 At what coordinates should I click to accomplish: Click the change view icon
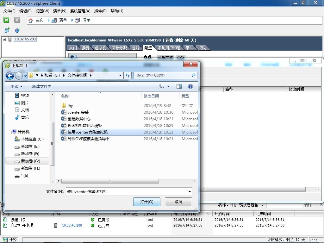coord(162,86)
